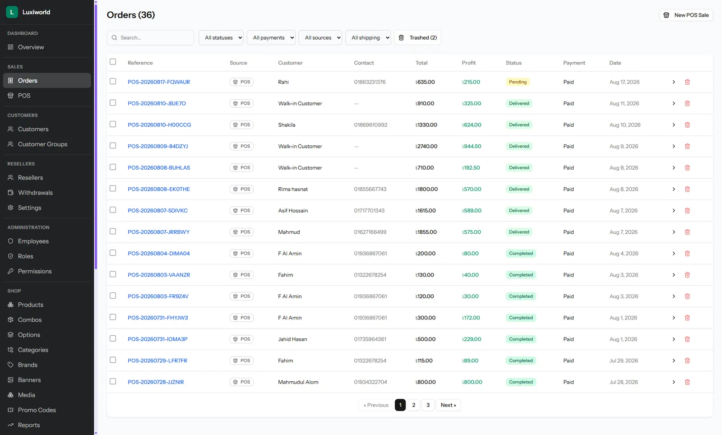Select Mahmudul Alom order checkbox

click(x=113, y=381)
